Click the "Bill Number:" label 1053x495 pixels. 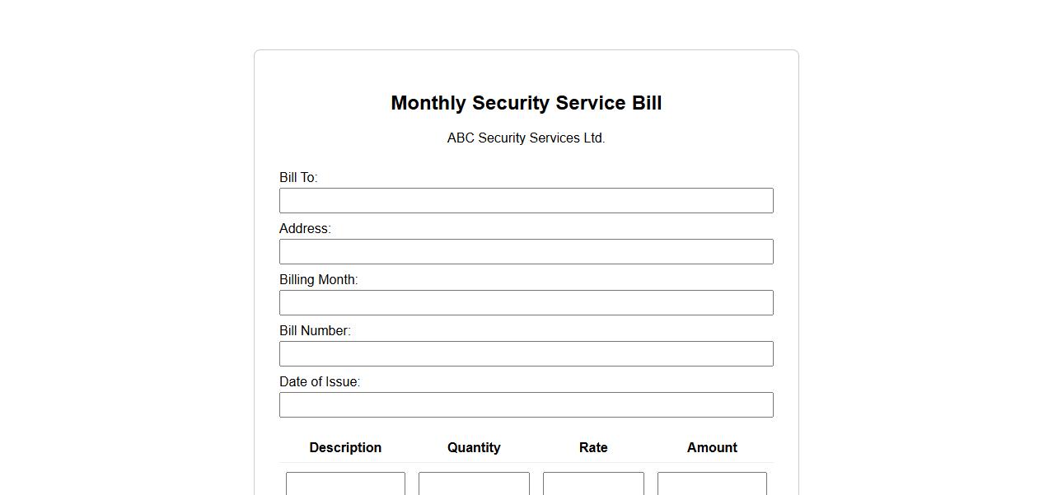pyautogui.click(x=315, y=330)
